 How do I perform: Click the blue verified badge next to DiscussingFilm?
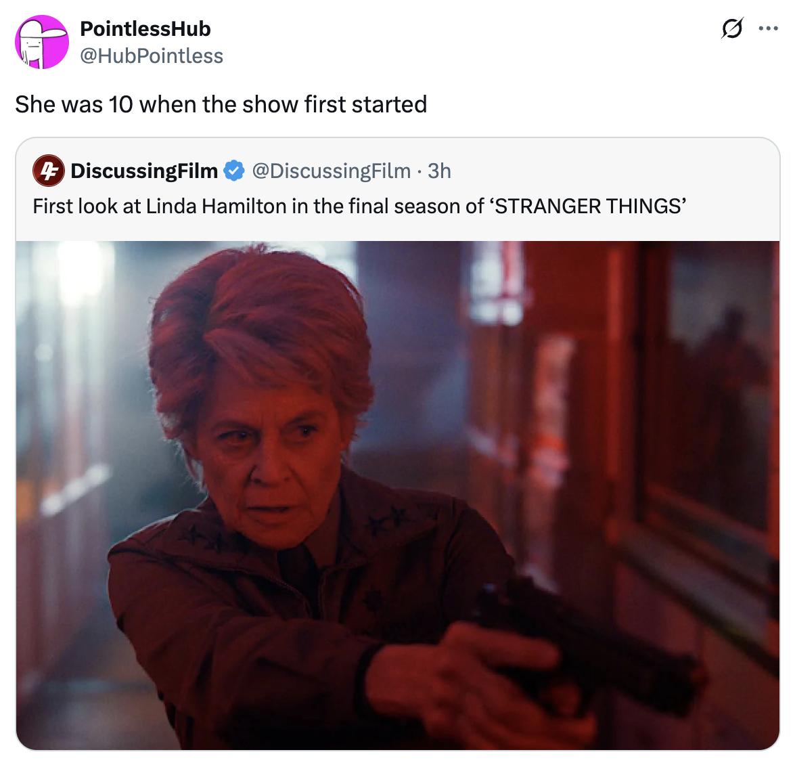click(x=233, y=171)
